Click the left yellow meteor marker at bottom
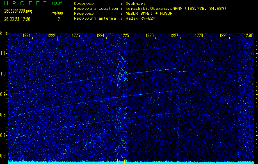The image size is (258, 164). coord(117,162)
